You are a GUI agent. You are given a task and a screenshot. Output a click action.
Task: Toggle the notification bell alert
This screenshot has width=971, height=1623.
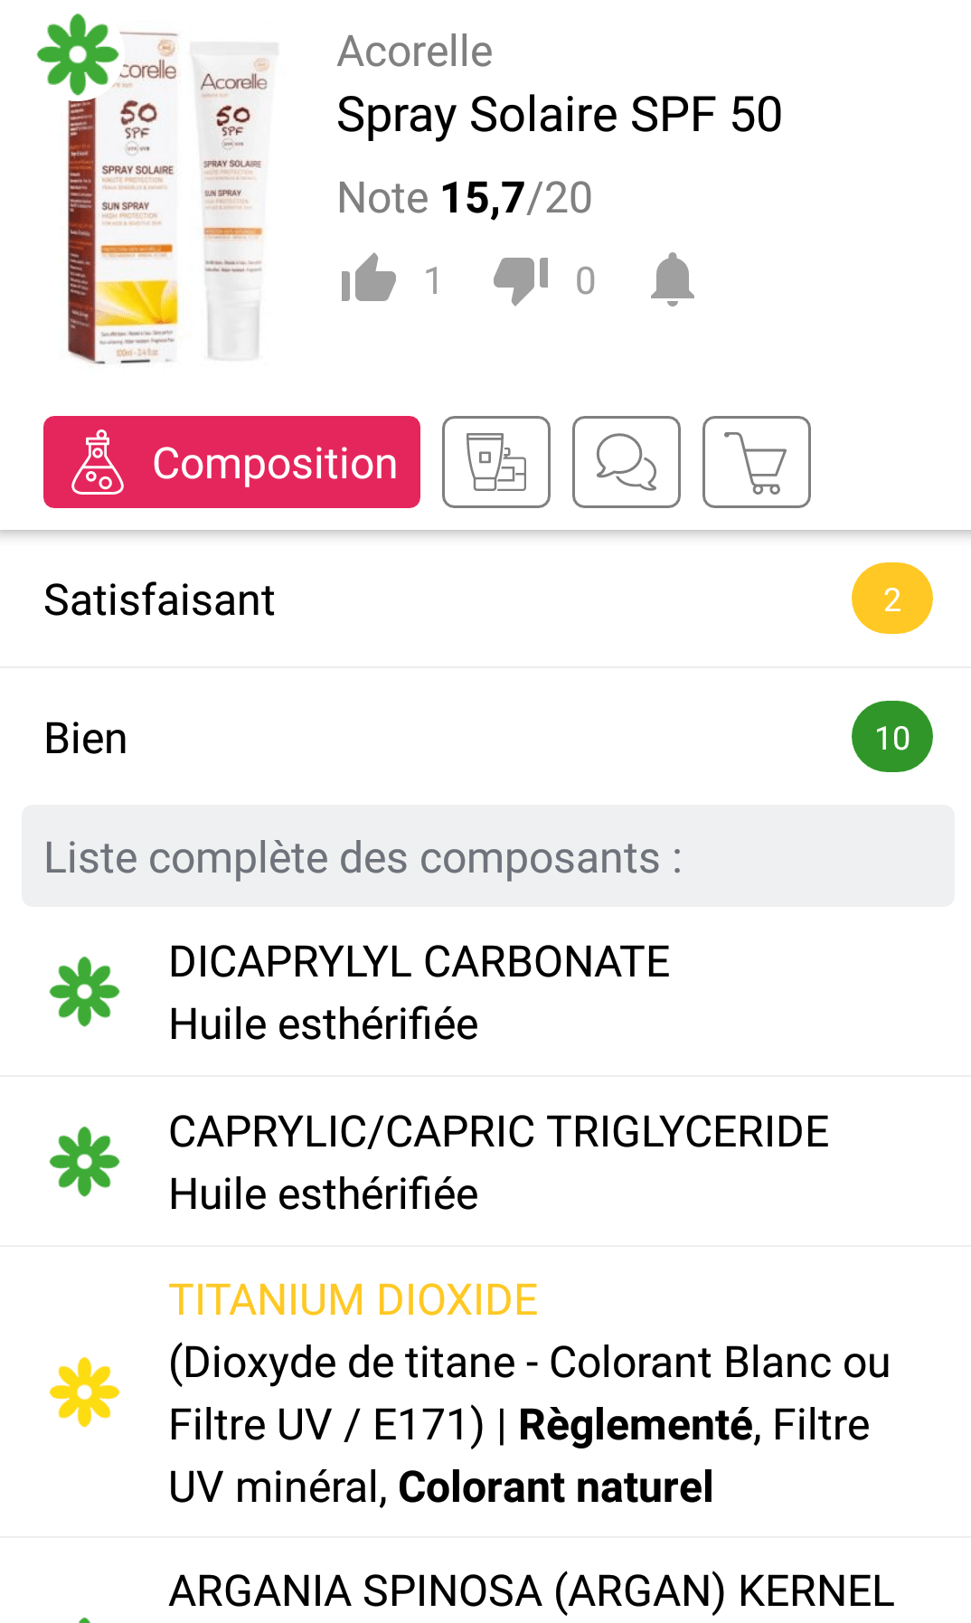(672, 279)
